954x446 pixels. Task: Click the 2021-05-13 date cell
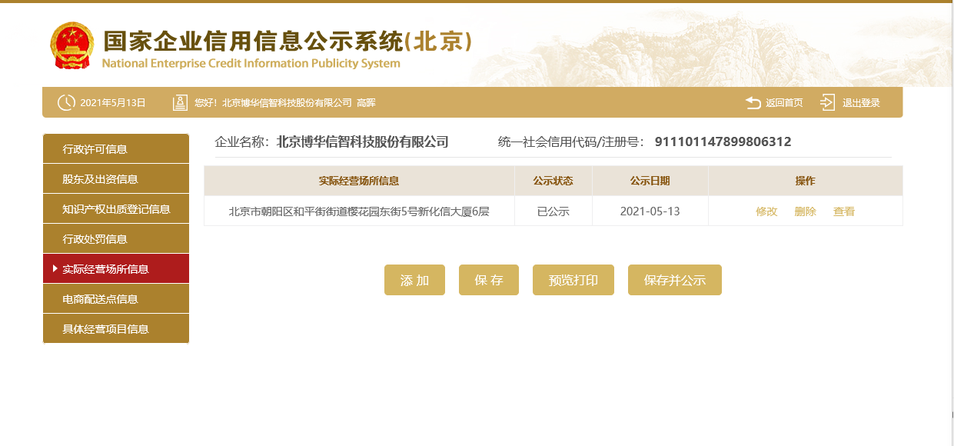pyautogui.click(x=650, y=211)
